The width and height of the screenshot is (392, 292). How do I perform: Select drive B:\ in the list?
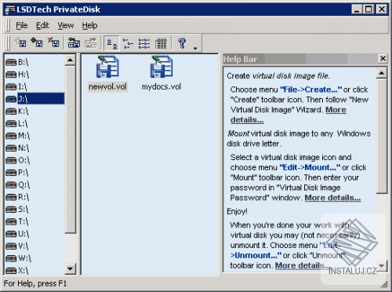(x=17, y=62)
